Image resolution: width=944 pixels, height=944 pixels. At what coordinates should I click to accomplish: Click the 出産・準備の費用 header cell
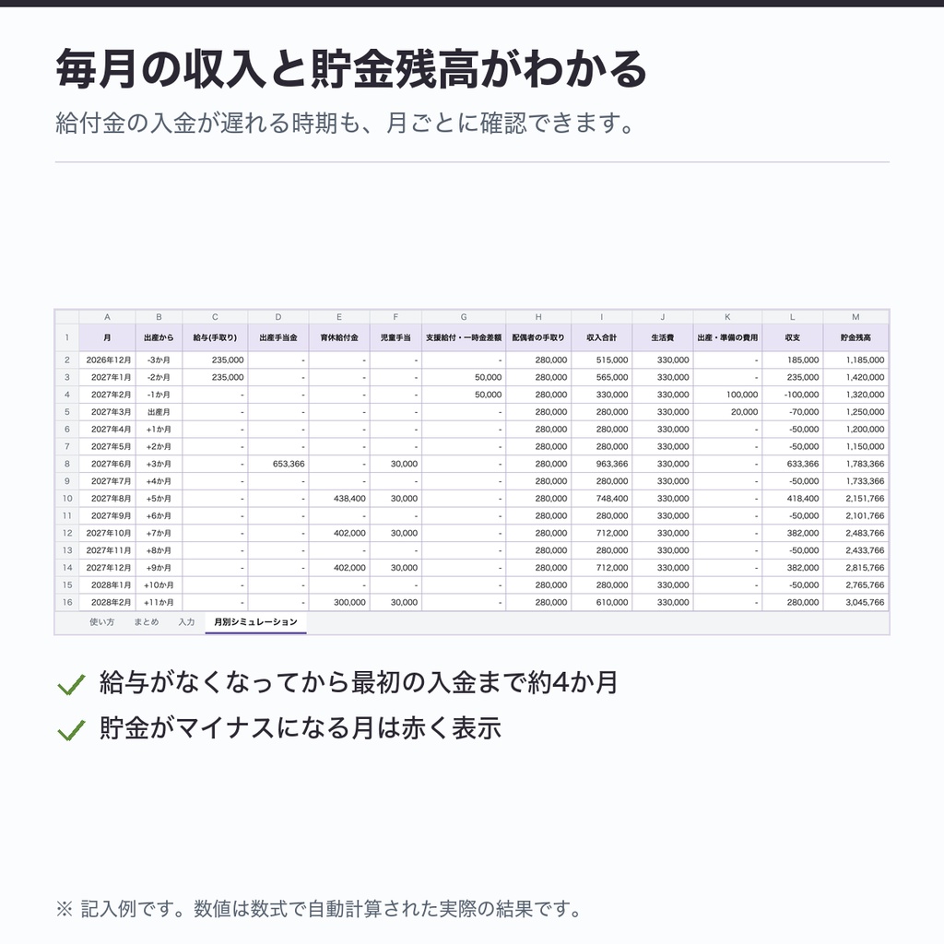coord(727,337)
